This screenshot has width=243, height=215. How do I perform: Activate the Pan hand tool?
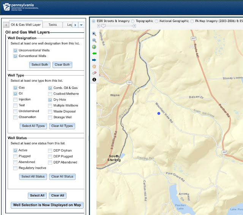[94, 66]
